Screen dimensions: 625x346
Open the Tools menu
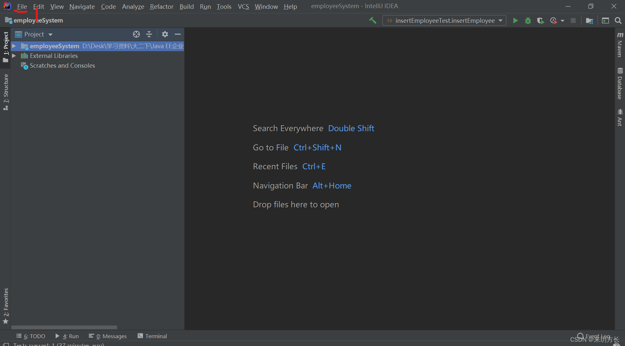pos(224,7)
